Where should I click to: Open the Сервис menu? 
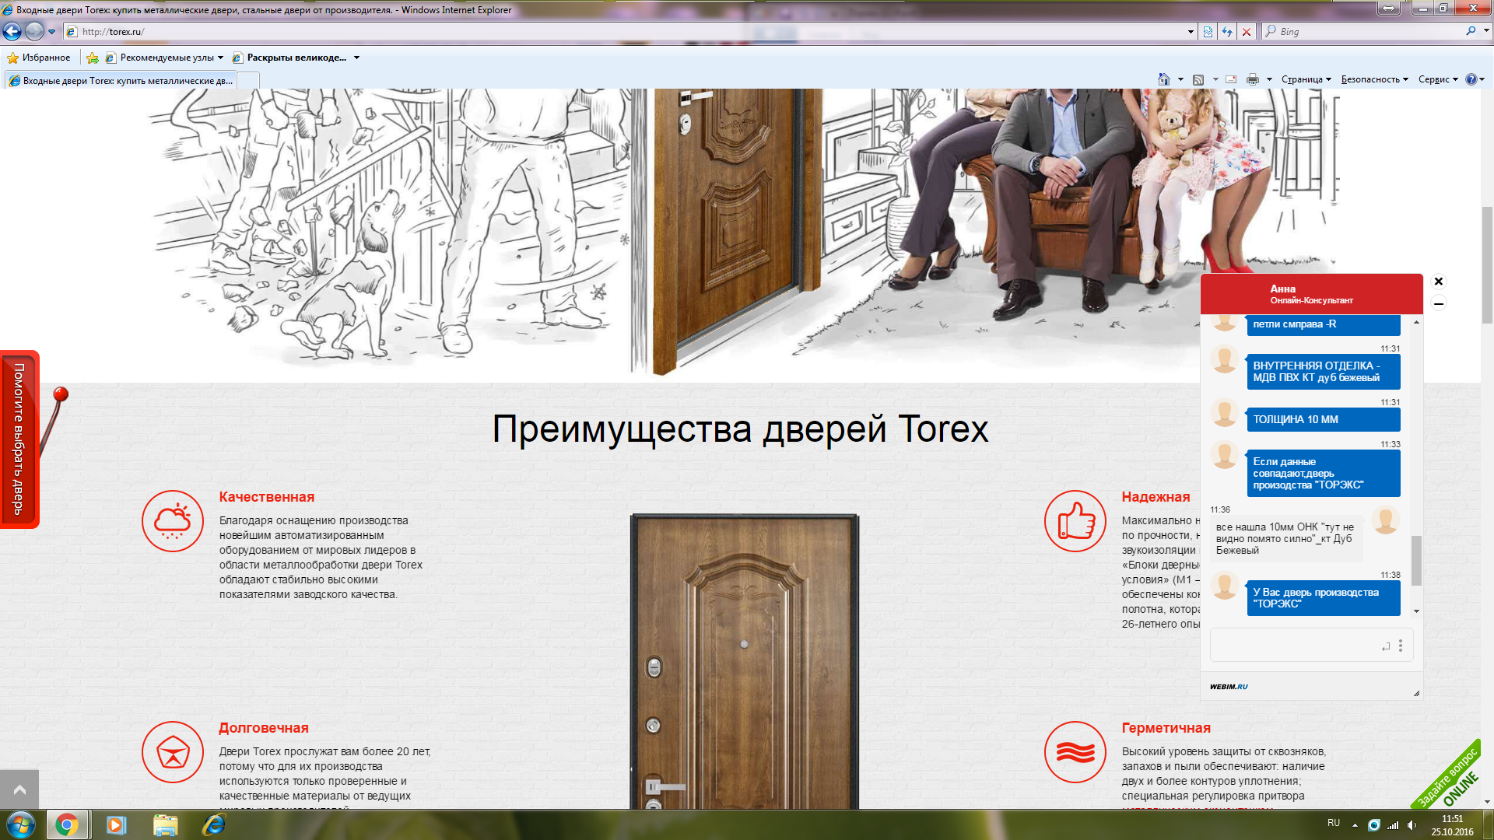pyautogui.click(x=1438, y=79)
